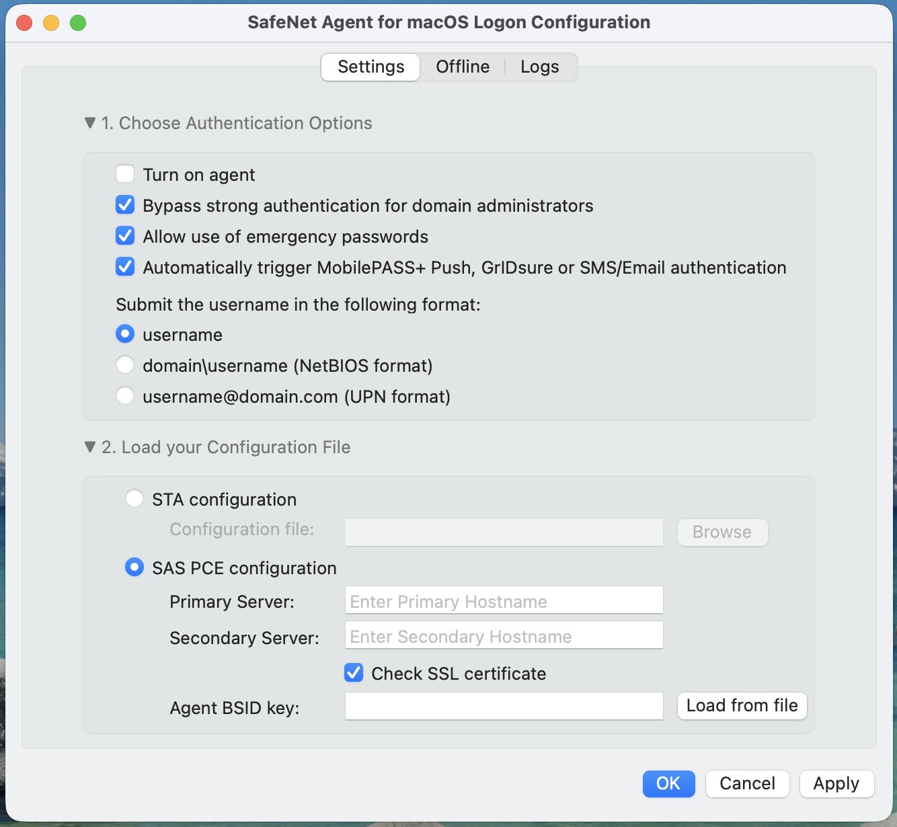897x827 pixels.
Task: Select the plain username format radio button
Action: click(125, 334)
